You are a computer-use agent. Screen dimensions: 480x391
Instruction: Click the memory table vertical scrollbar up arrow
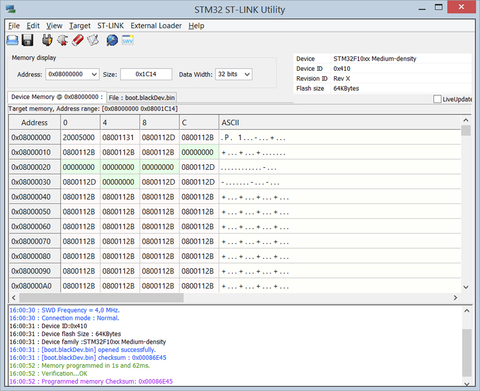coord(466,120)
